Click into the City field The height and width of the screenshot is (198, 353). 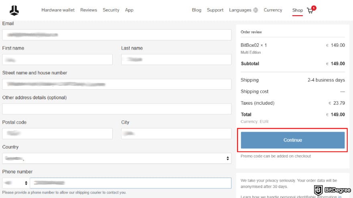point(176,134)
